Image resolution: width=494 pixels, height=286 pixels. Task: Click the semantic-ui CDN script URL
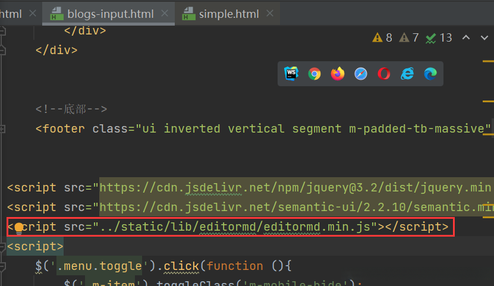296,208
